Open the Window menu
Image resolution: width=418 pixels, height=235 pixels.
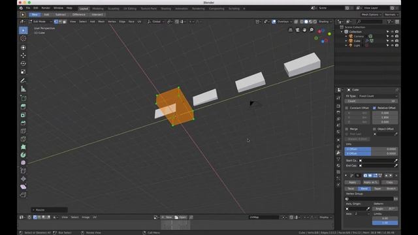(58, 8)
